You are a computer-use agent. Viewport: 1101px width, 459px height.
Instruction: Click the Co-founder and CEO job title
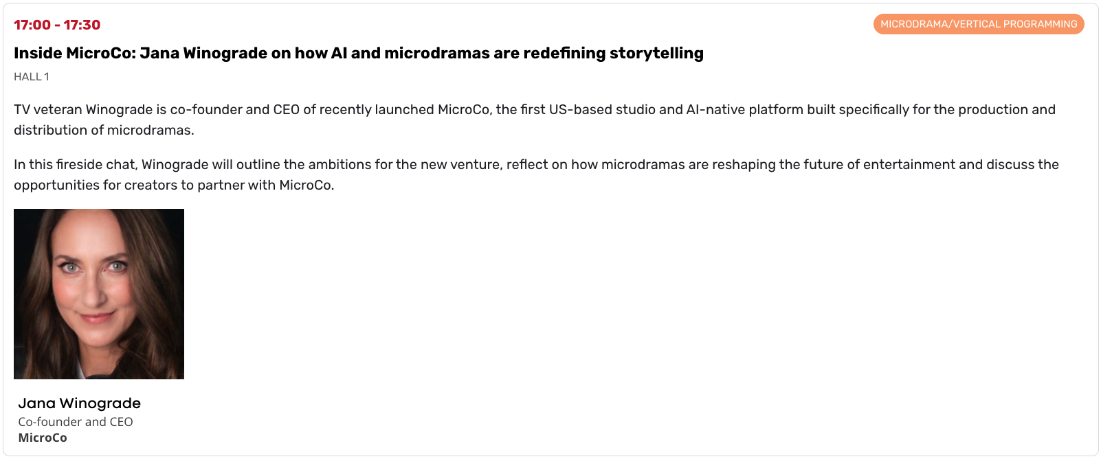coord(76,422)
